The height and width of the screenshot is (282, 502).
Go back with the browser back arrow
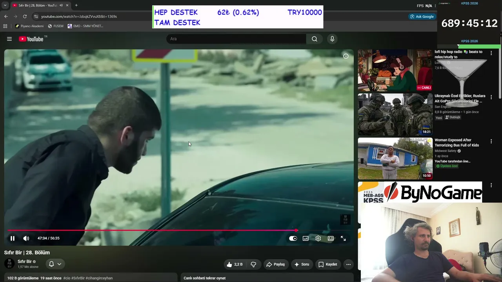coord(6,16)
